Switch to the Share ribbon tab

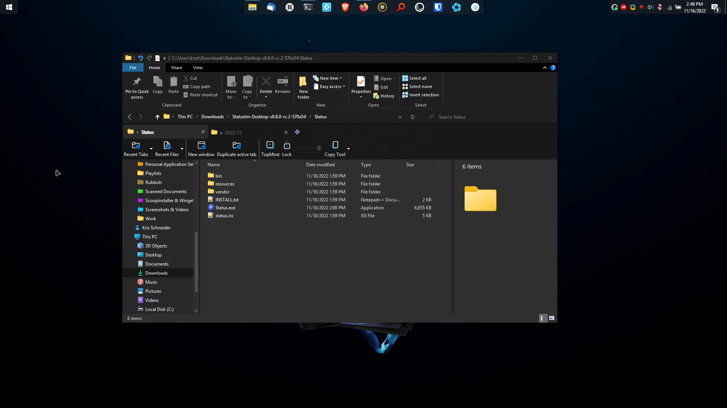click(176, 68)
